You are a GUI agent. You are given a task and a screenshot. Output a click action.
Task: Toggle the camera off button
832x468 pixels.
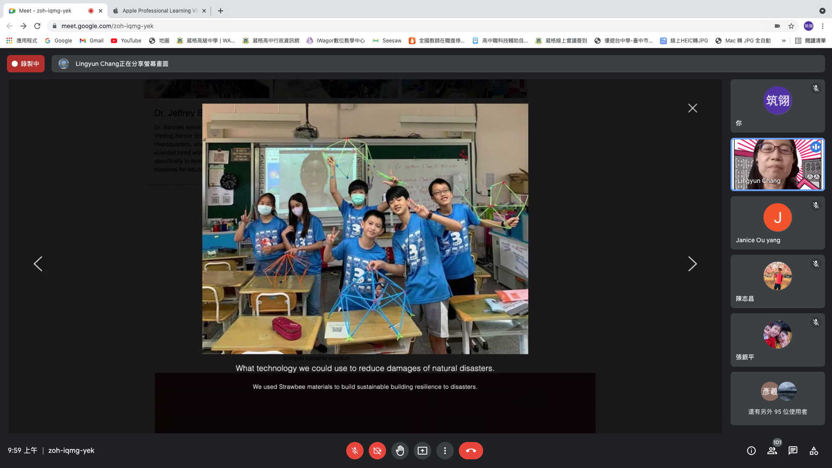click(x=377, y=451)
